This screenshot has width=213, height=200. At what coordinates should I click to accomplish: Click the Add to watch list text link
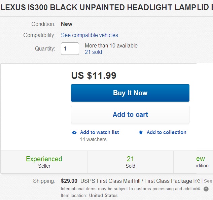click(99, 132)
